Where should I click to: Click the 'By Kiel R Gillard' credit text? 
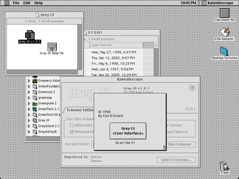(111, 116)
